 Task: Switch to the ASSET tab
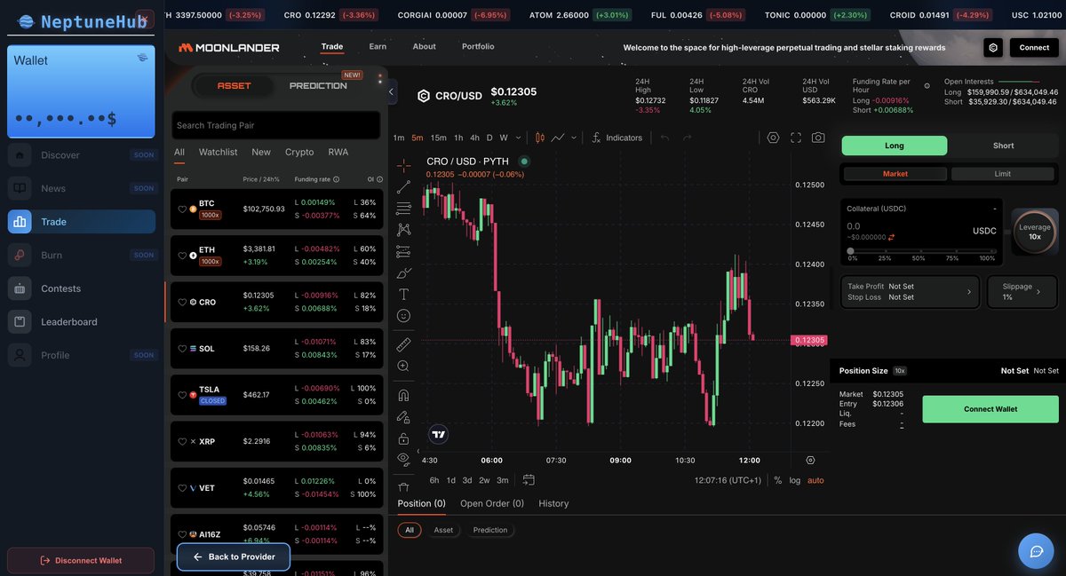coord(235,86)
